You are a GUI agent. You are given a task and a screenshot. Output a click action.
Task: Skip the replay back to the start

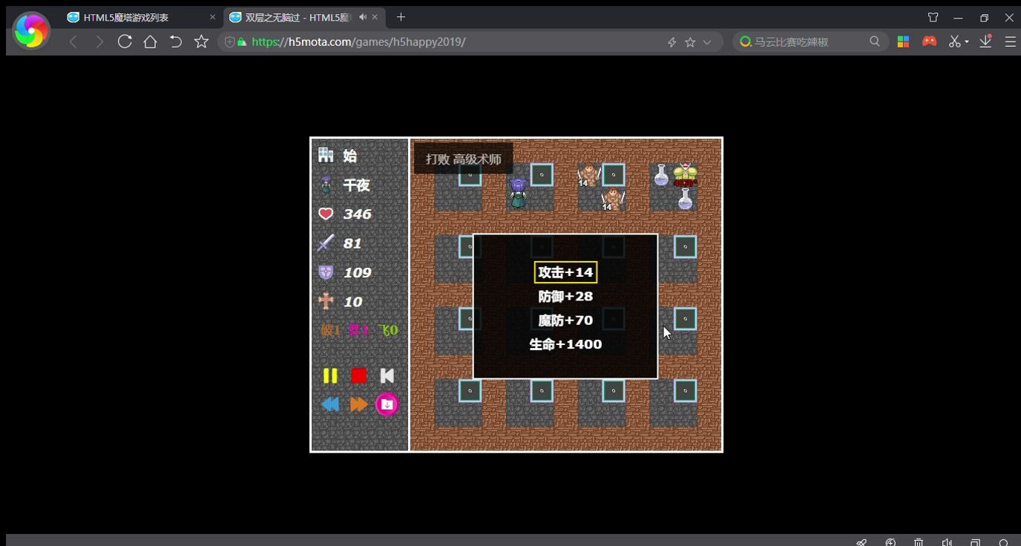point(387,375)
